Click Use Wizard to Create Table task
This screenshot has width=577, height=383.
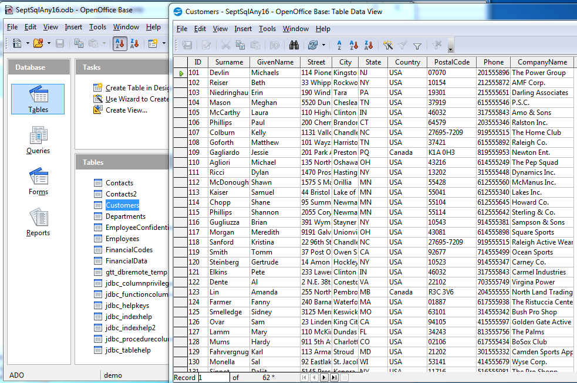[131, 99]
